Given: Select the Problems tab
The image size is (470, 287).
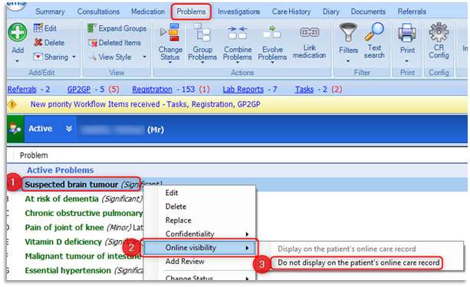Looking at the screenshot, I should (191, 11).
